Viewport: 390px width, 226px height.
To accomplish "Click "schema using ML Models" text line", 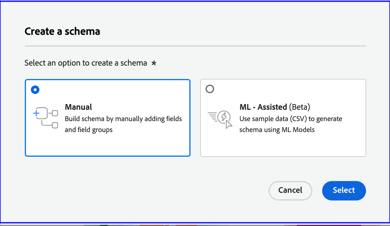I will pos(276,130).
